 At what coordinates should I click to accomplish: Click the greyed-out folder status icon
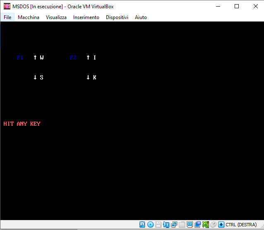point(182,225)
